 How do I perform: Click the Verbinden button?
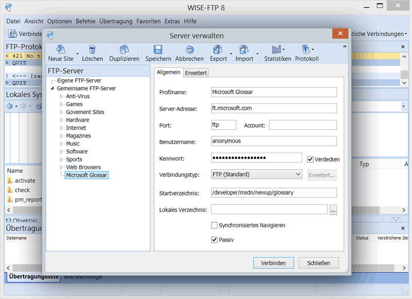[x=273, y=263]
